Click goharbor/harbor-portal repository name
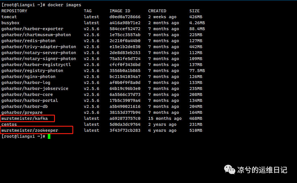The width and height of the screenshot is (297, 183). point(30,101)
